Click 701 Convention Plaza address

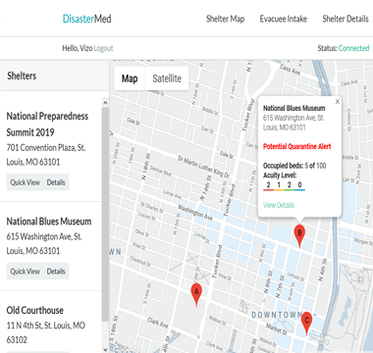point(46,155)
